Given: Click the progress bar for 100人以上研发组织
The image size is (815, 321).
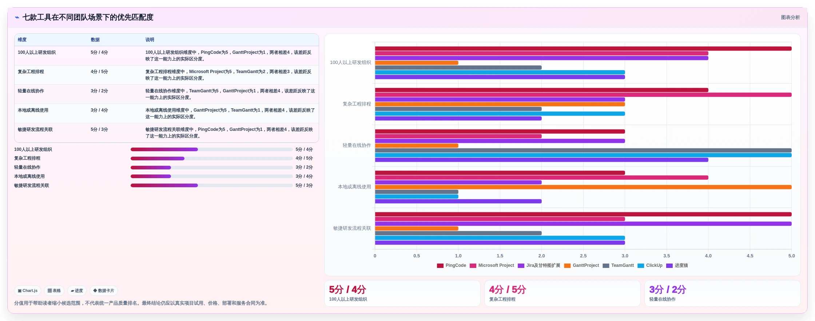Looking at the screenshot, I should tap(211, 149).
